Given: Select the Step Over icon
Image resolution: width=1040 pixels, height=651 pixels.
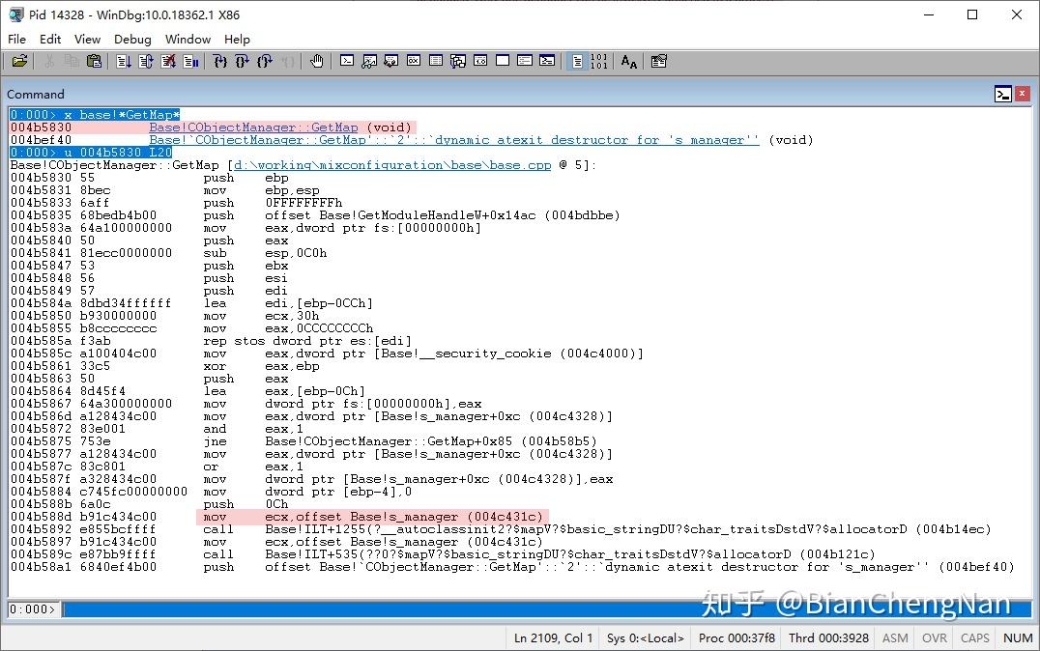Looking at the screenshot, I should 241,60.
